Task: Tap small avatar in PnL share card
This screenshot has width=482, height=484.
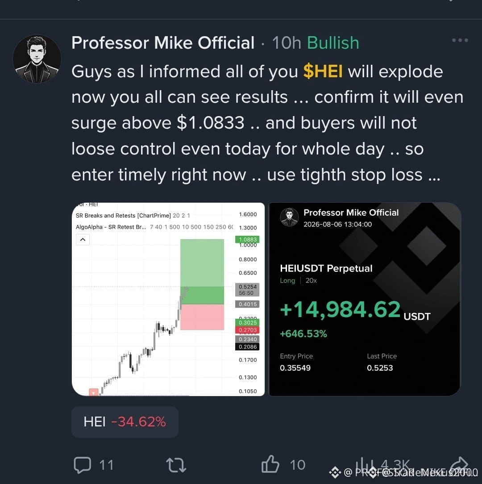Action: 289,217
